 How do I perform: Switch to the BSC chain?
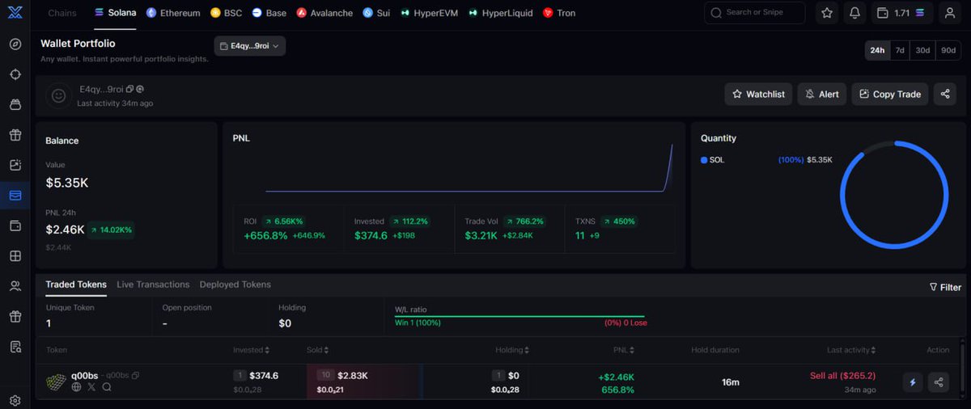coord(227,13)
